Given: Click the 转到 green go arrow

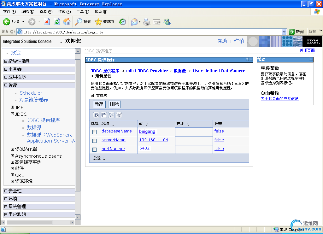Looking at the screenshot, I should tap(292, 32).
